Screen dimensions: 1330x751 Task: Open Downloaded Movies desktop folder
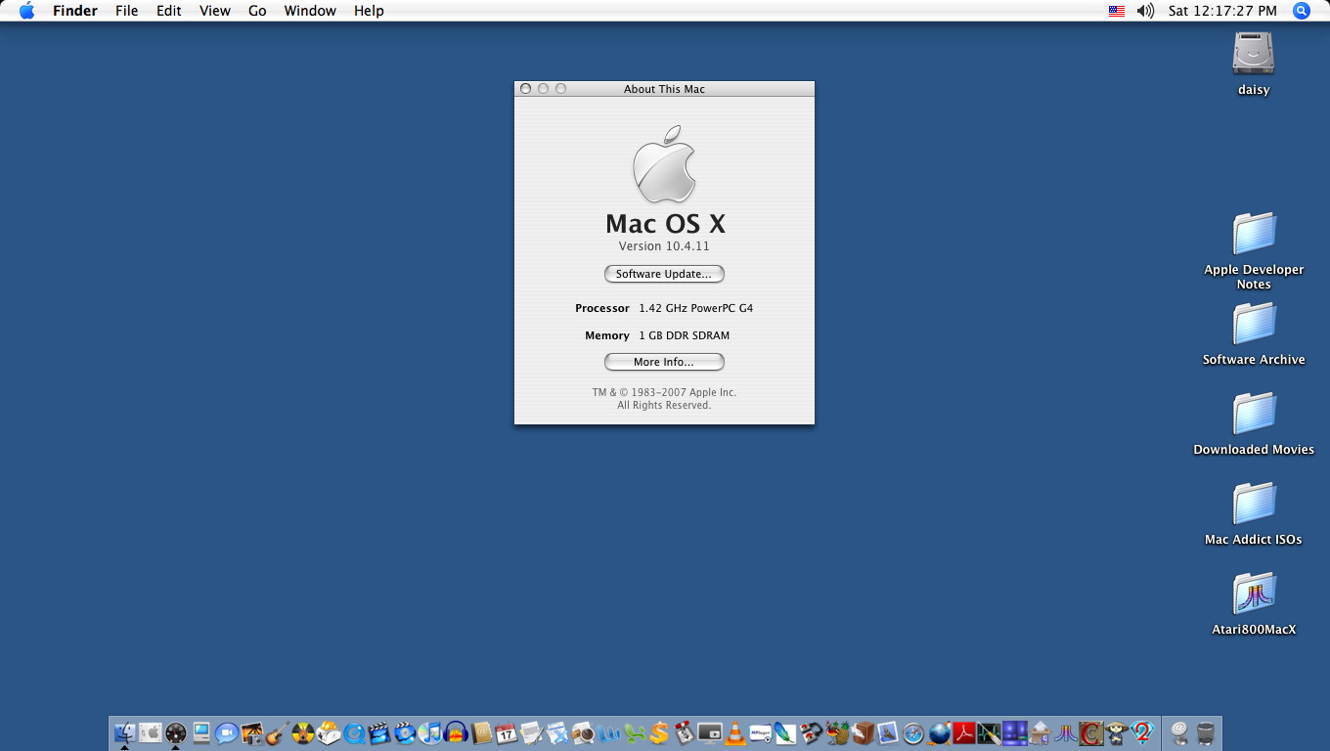(1254, 415)
